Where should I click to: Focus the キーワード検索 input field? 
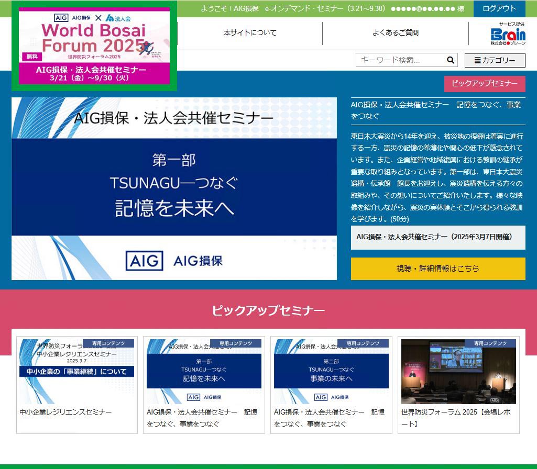[x=400, y=60]
